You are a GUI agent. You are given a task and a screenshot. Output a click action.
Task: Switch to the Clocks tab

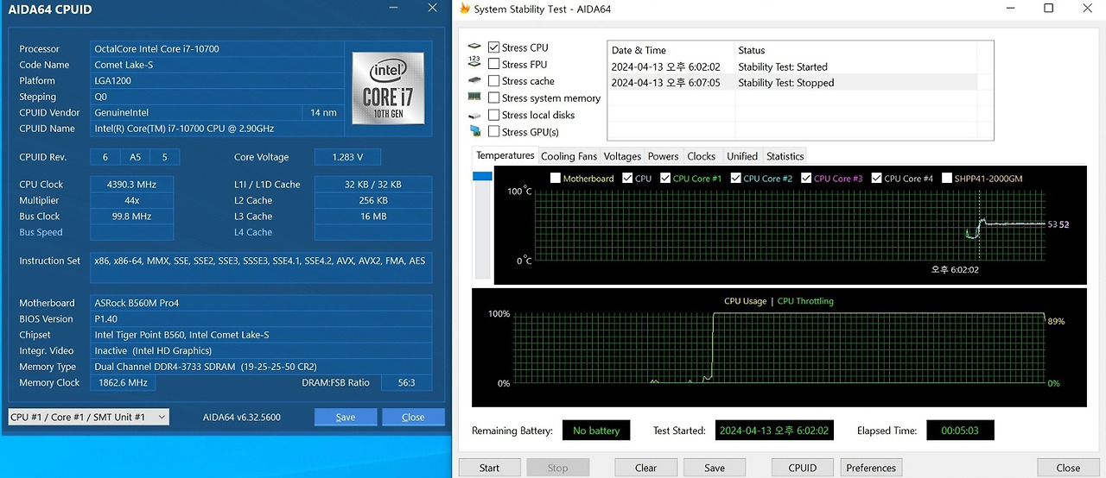pos(702,156)
